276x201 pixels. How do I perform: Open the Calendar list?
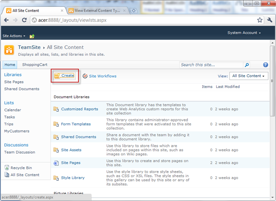[x=13, y=110]
